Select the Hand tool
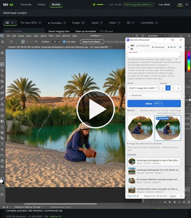 [2, 161]
